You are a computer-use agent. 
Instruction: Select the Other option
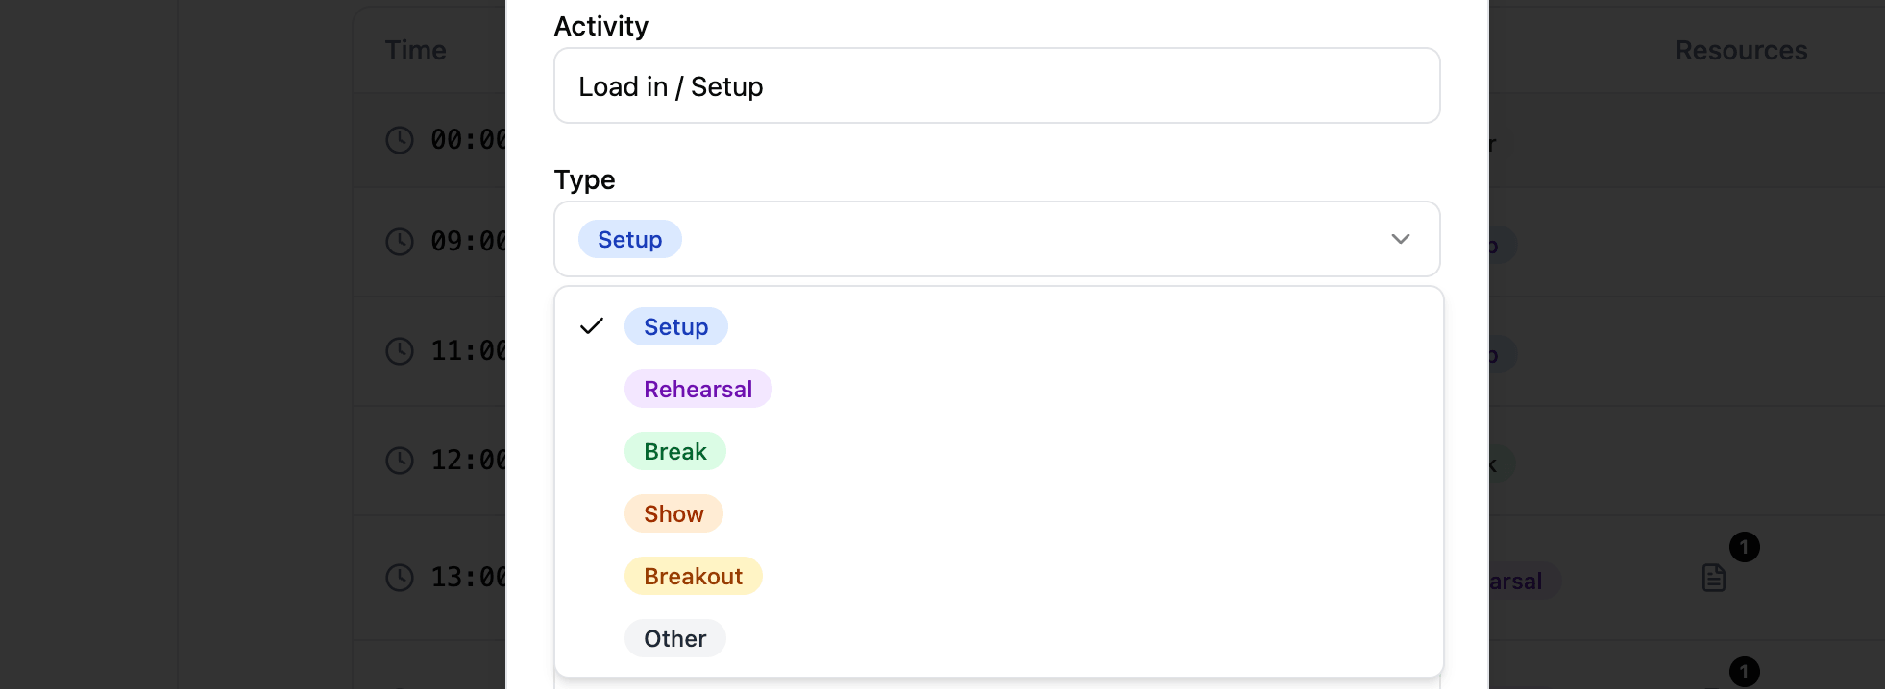[674, 638]
